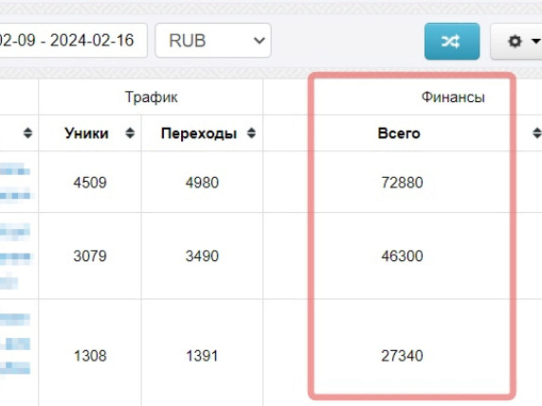Viewport: 542px width, 406px height.
Task: Click the Переходы column header label
Action: [x=199, y=133]
